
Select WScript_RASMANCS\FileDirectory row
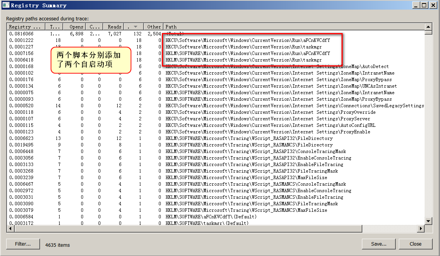[x=216, y=145]
